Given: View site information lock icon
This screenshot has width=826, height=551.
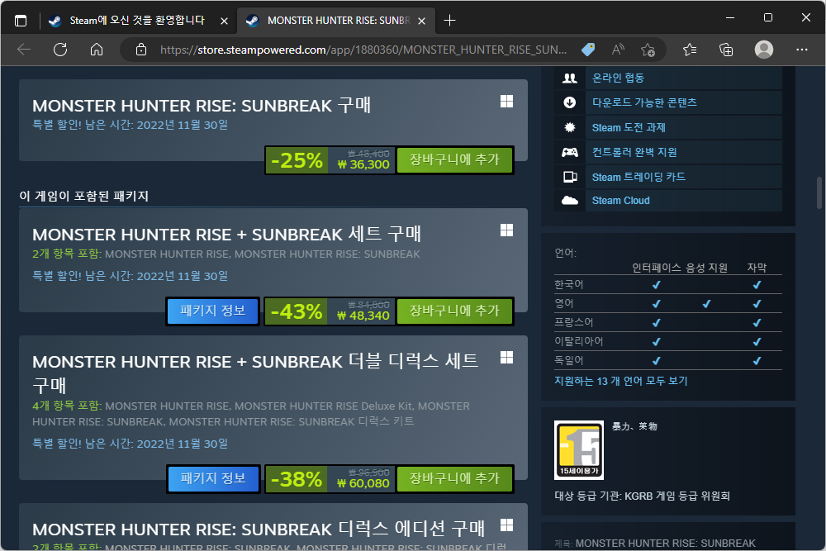Looking at the screenshot, I should click(x=140, y=50).
